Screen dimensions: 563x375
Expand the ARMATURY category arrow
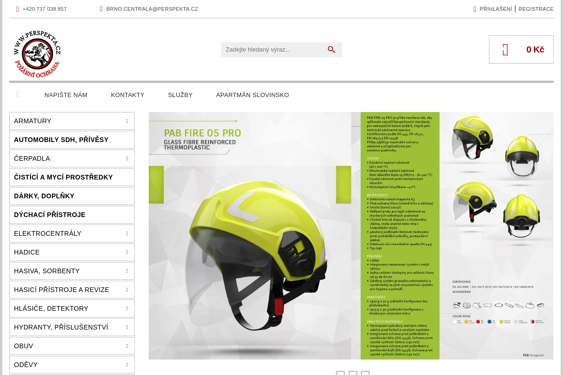(x=127, y=121)
